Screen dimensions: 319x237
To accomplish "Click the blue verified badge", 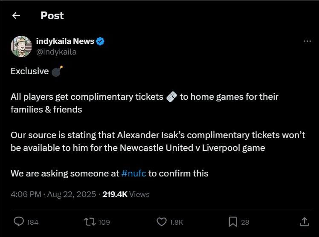I will tap(100, 41).
